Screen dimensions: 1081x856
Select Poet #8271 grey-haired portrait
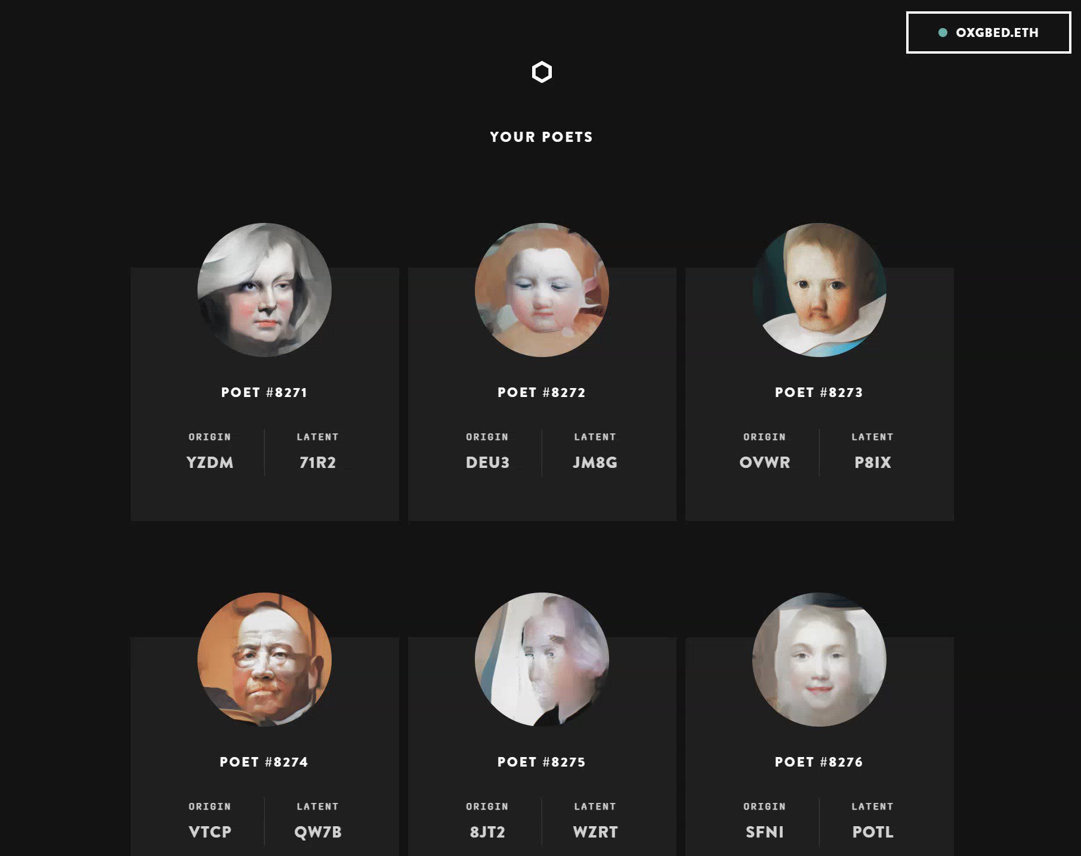pos(264,290)
